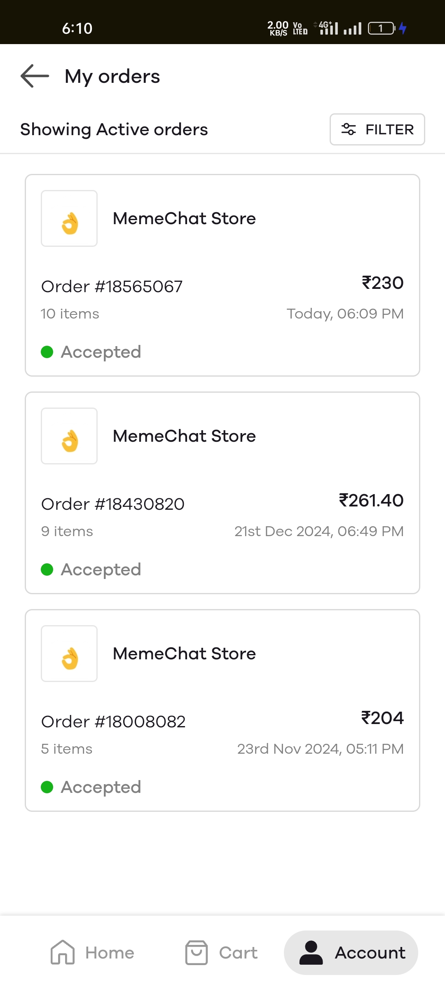Screen dimensions: 445x989
Task: Switch to the Home tab
Action: pyautogui.click(x=110, y=953)
